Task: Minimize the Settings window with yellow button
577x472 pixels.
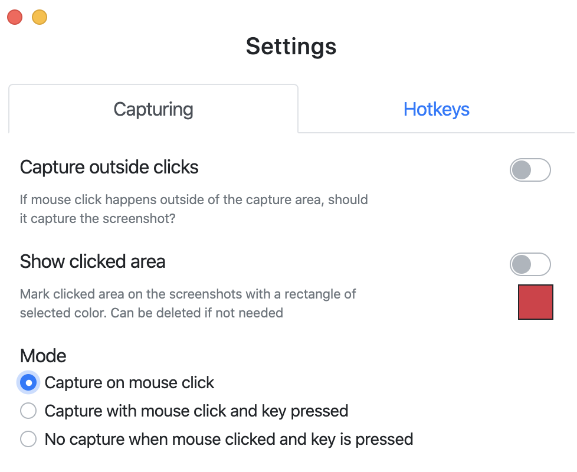Action: pos(40,17)
